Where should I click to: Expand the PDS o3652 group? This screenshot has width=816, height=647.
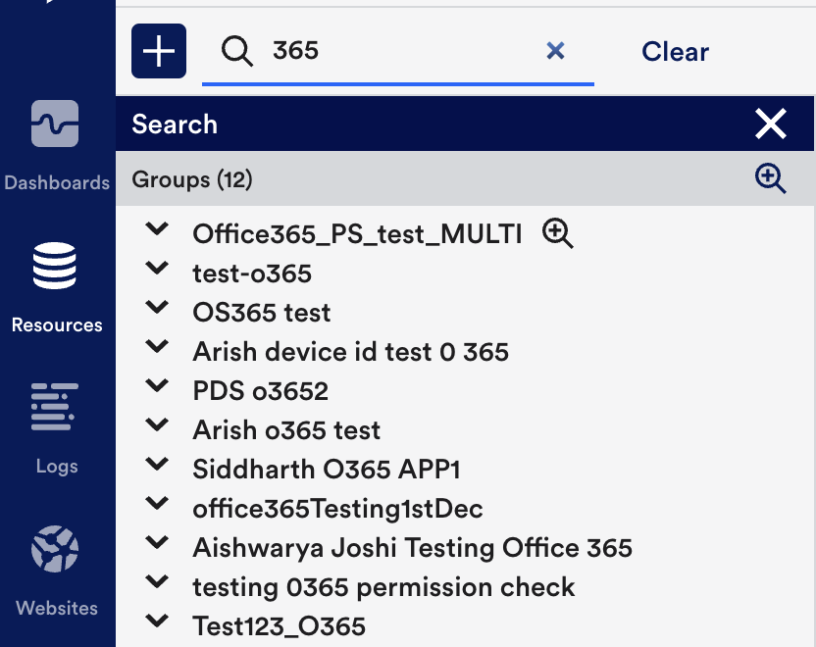tap(157, 385)
